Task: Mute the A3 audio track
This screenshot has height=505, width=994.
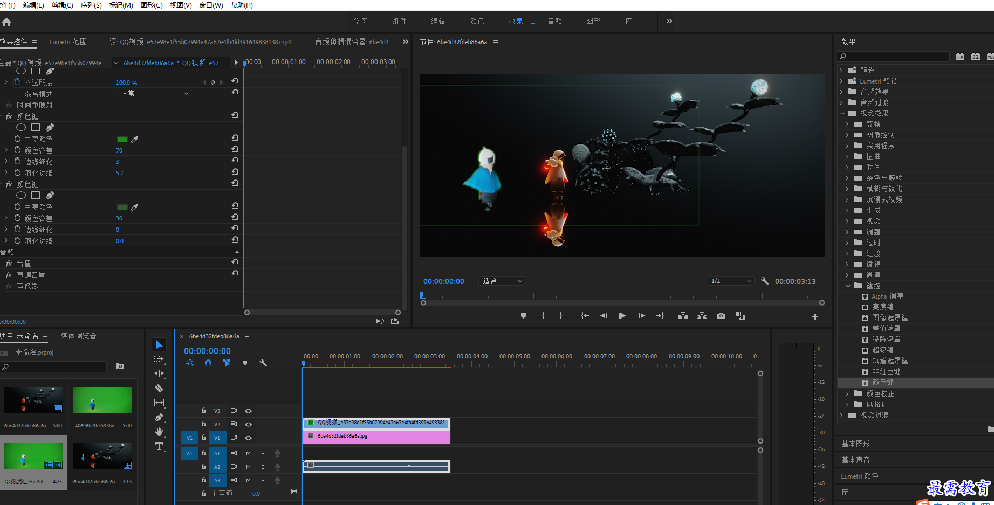Action: click(249, 480)
